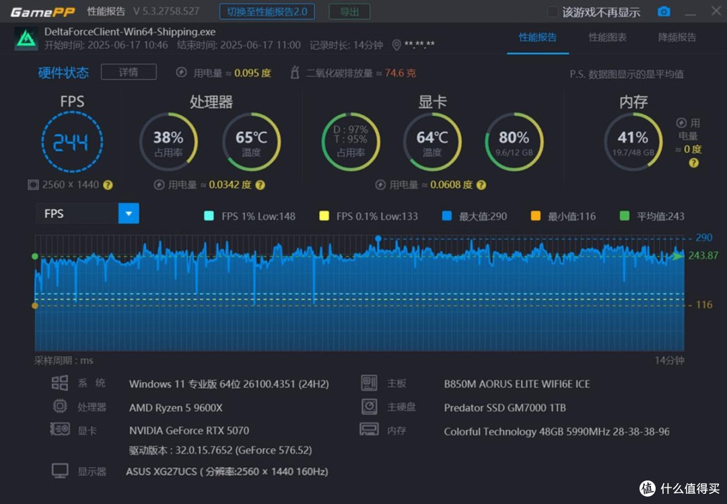The image size is (727, 504).
Task: Click the resolution frame icon
Action: coord(34,185)
